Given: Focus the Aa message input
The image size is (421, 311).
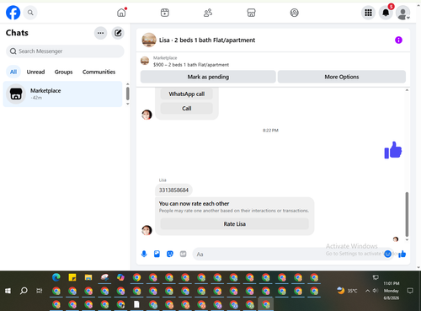Looking at the screenshot, I should point(288,255).
